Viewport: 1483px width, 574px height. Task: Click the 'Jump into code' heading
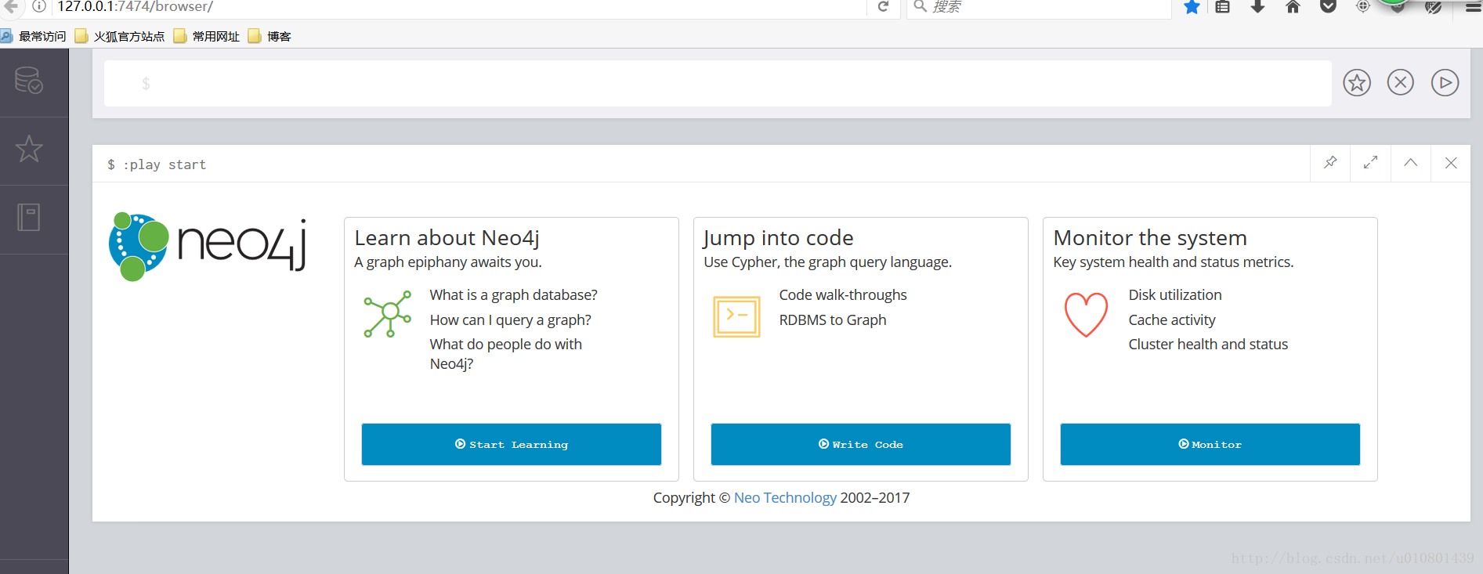pyautogui.click(x=779, y=238)
